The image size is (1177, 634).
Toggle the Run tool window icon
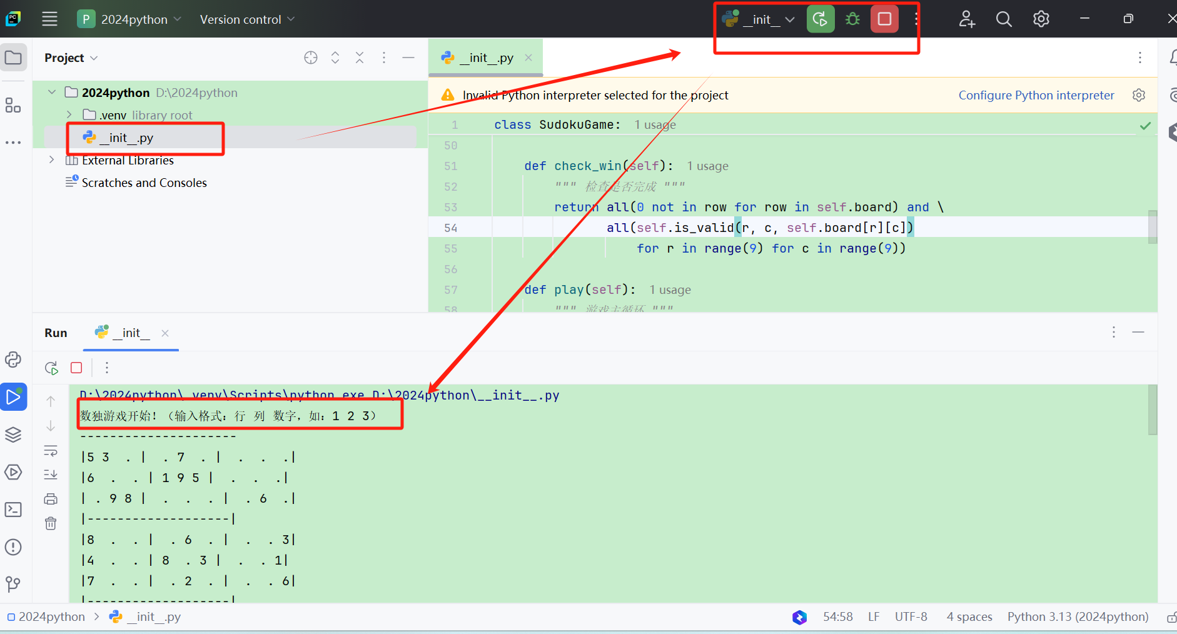pos(13,397)
